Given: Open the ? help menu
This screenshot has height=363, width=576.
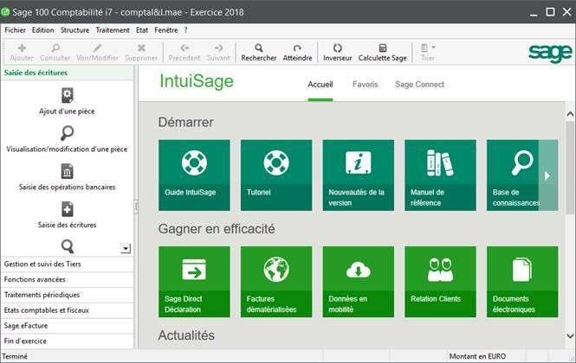Looking at the screenshot, I should click(186, 30).
